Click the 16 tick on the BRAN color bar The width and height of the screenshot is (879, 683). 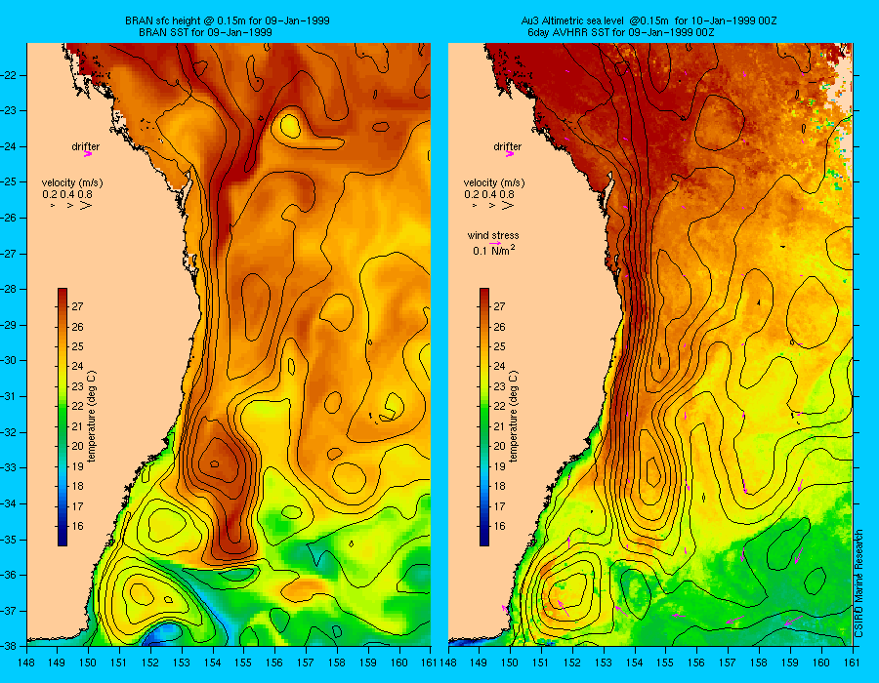(x=77, y=526)
